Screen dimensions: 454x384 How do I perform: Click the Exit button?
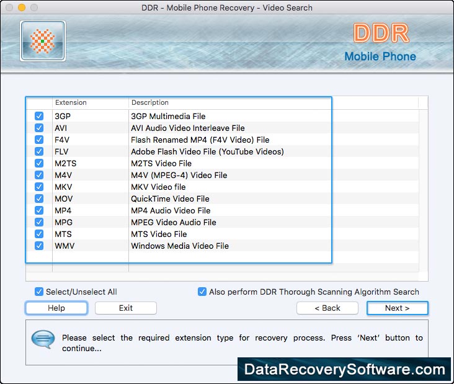126,308
